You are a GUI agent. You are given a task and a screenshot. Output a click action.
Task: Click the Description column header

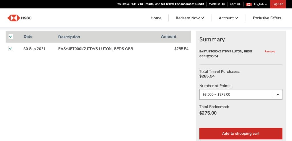pyautogui.click(x=69, y=37)
